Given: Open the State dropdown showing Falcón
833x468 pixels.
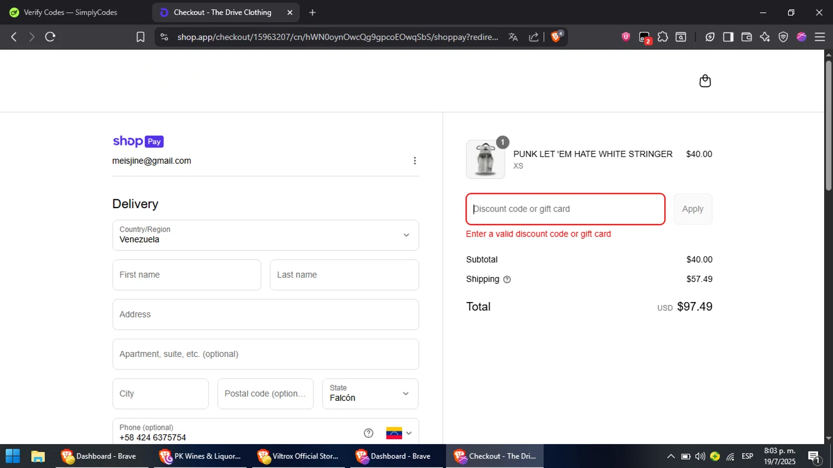Looking at the screenshot, I should pyautogui.click(x=370, y=394).
